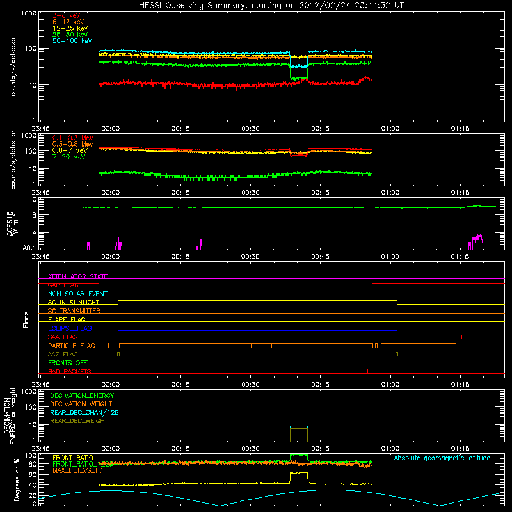Click the NON_SOLAR_EVENT flag label
Image resolution: width=512 pixels, height=512 pixels.
(x=77, y=294)
